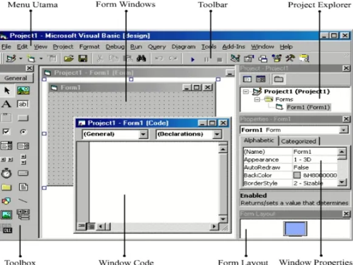
Task: Open Form Layout Window from toolbar
Action: [262, 59]
